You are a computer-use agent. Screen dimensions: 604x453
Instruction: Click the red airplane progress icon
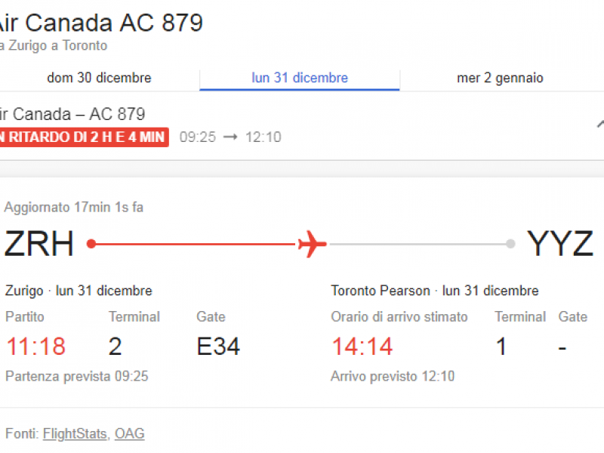click(312, 244)
